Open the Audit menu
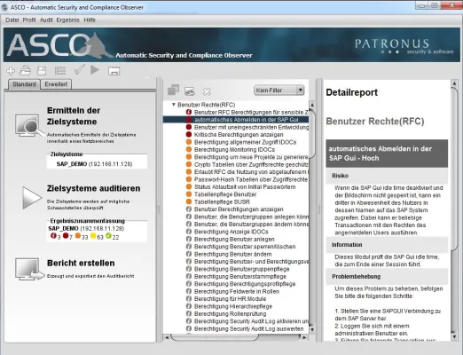The width and height of the screenshot is (463, 355). [46, 20]
